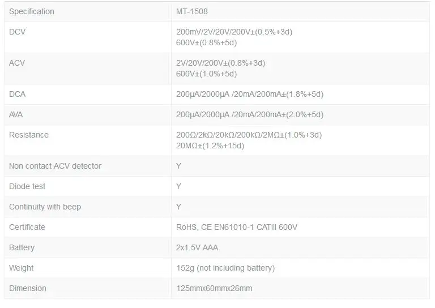
Task: Select the Specification header label
Action: tap(32, 12)
